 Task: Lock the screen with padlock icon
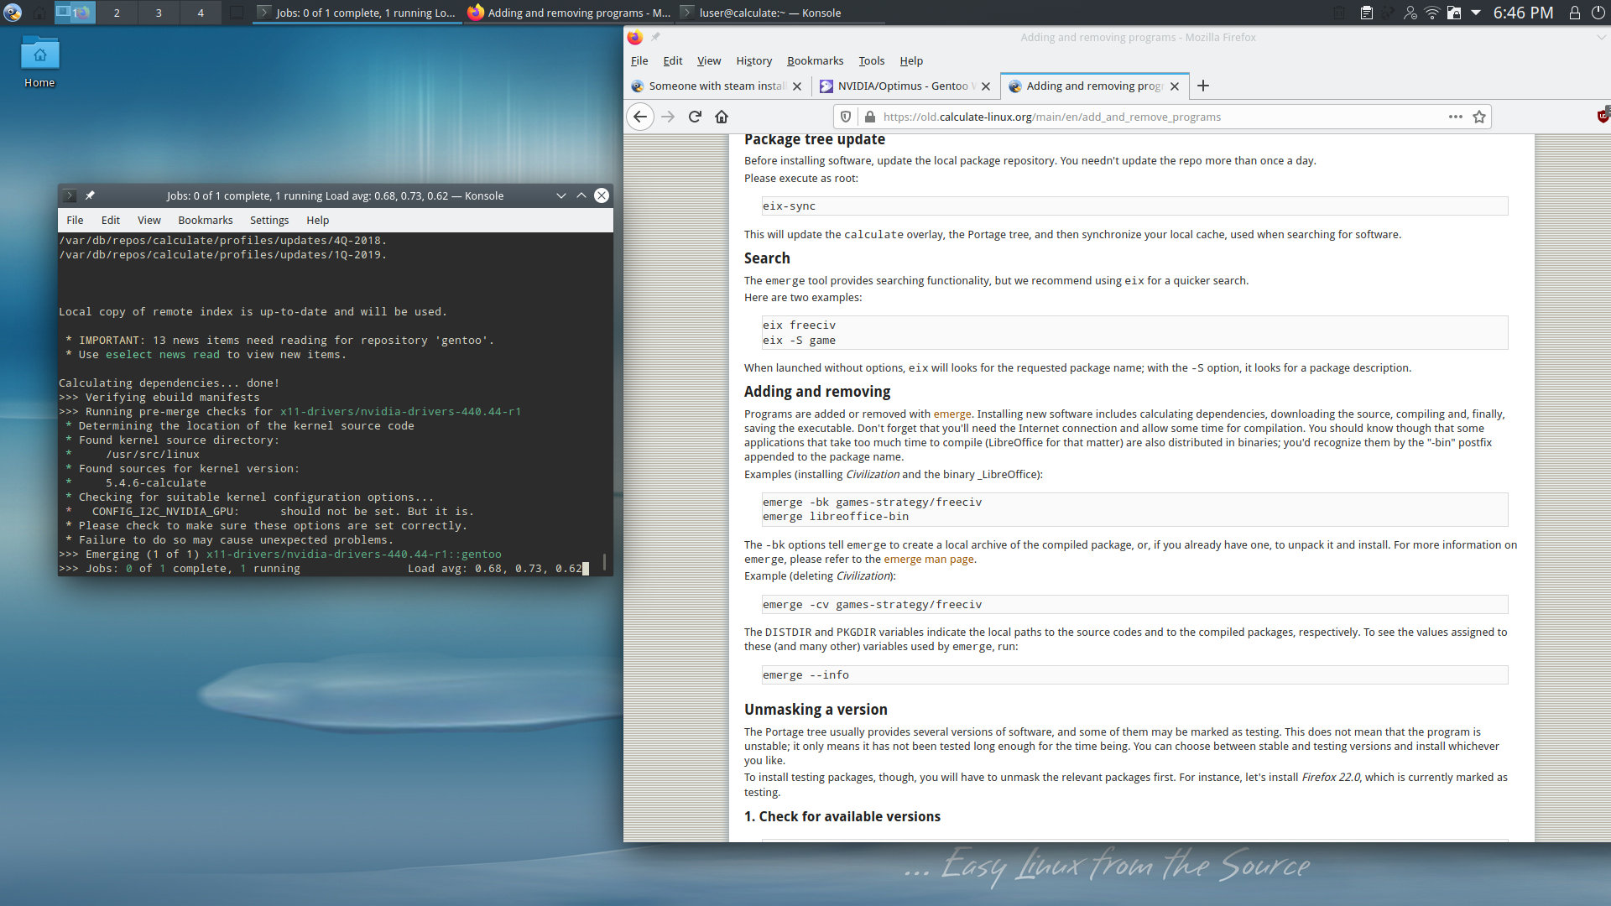pos(1575,13)
